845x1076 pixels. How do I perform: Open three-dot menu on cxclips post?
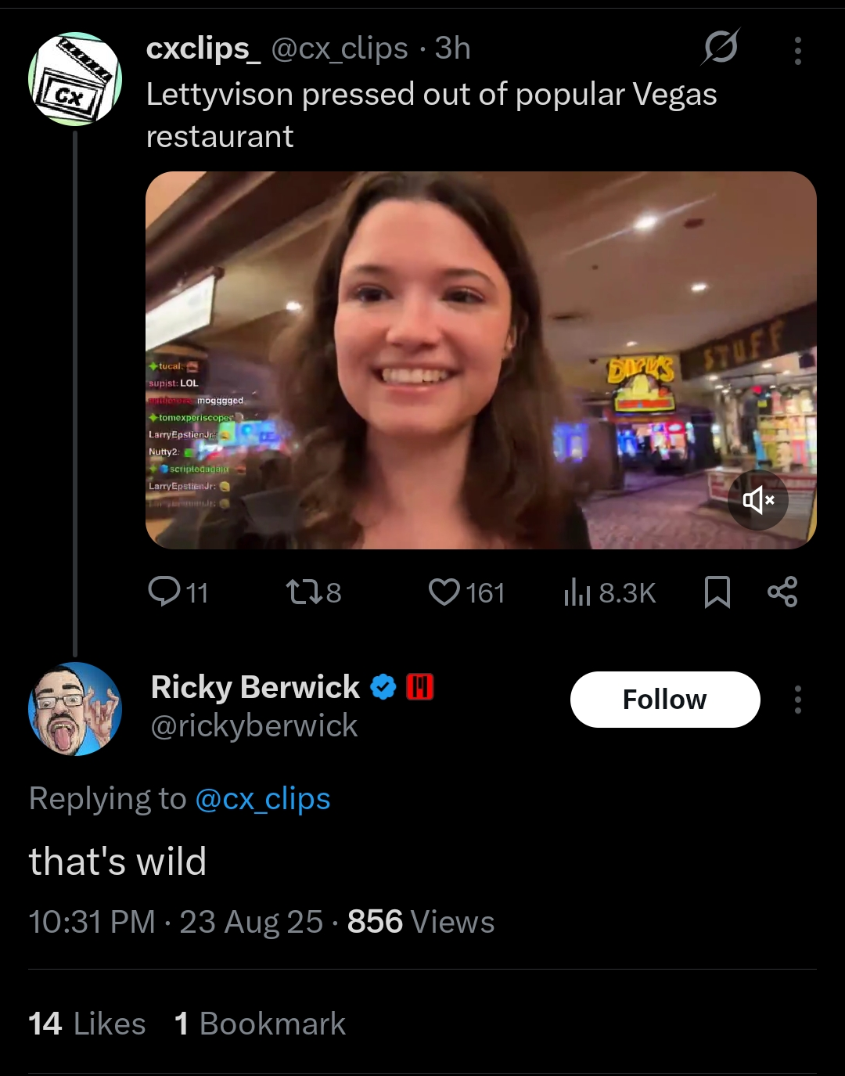pos(797,51)
